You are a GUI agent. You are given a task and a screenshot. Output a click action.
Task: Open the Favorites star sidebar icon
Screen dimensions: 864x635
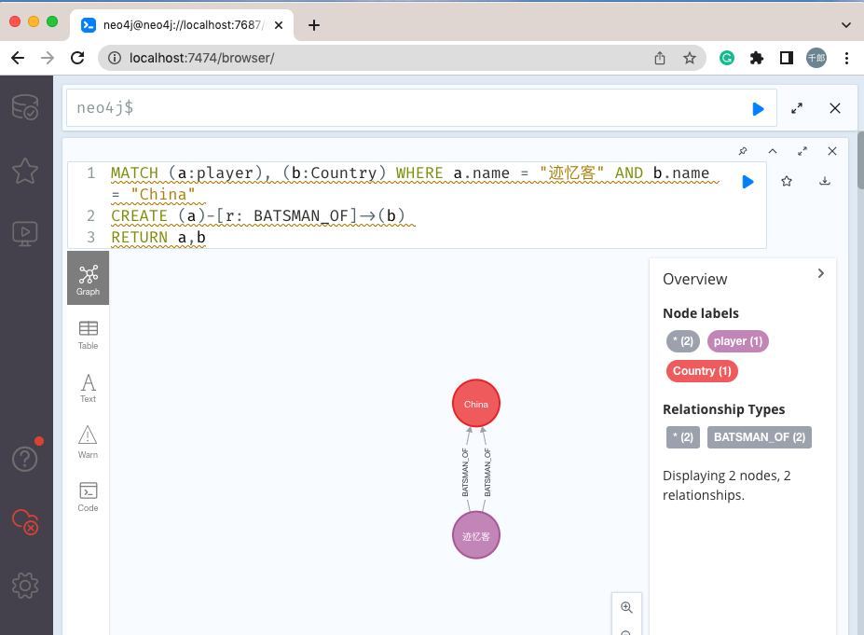[25, 171]
